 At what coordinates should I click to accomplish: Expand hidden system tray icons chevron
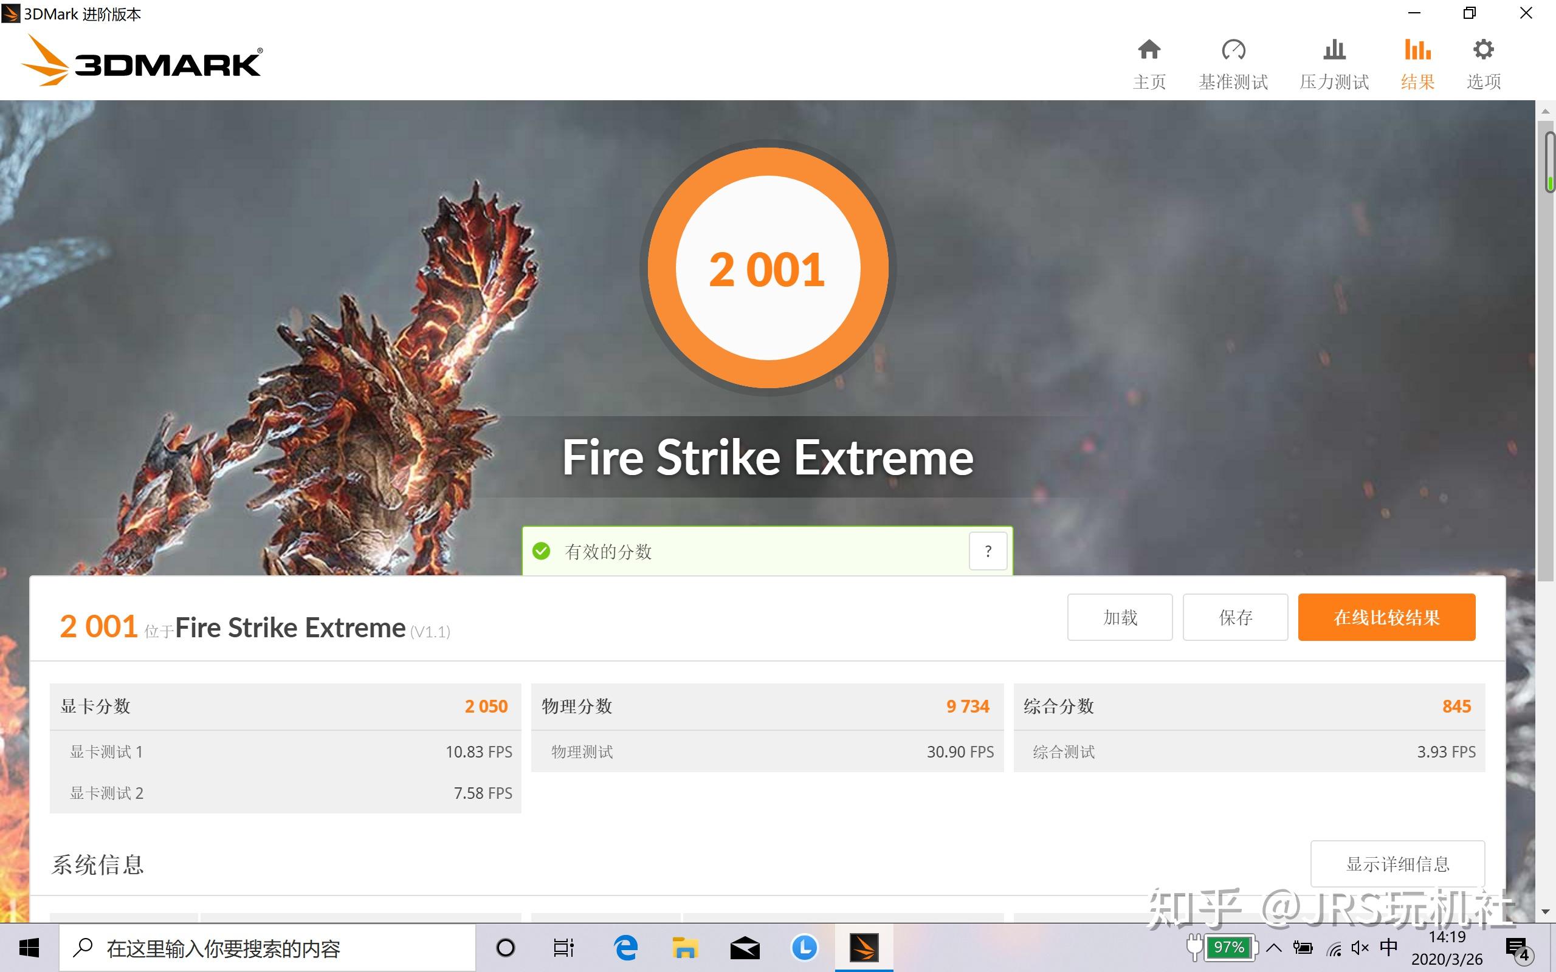pyautogui.click(x=1274, y=947)
